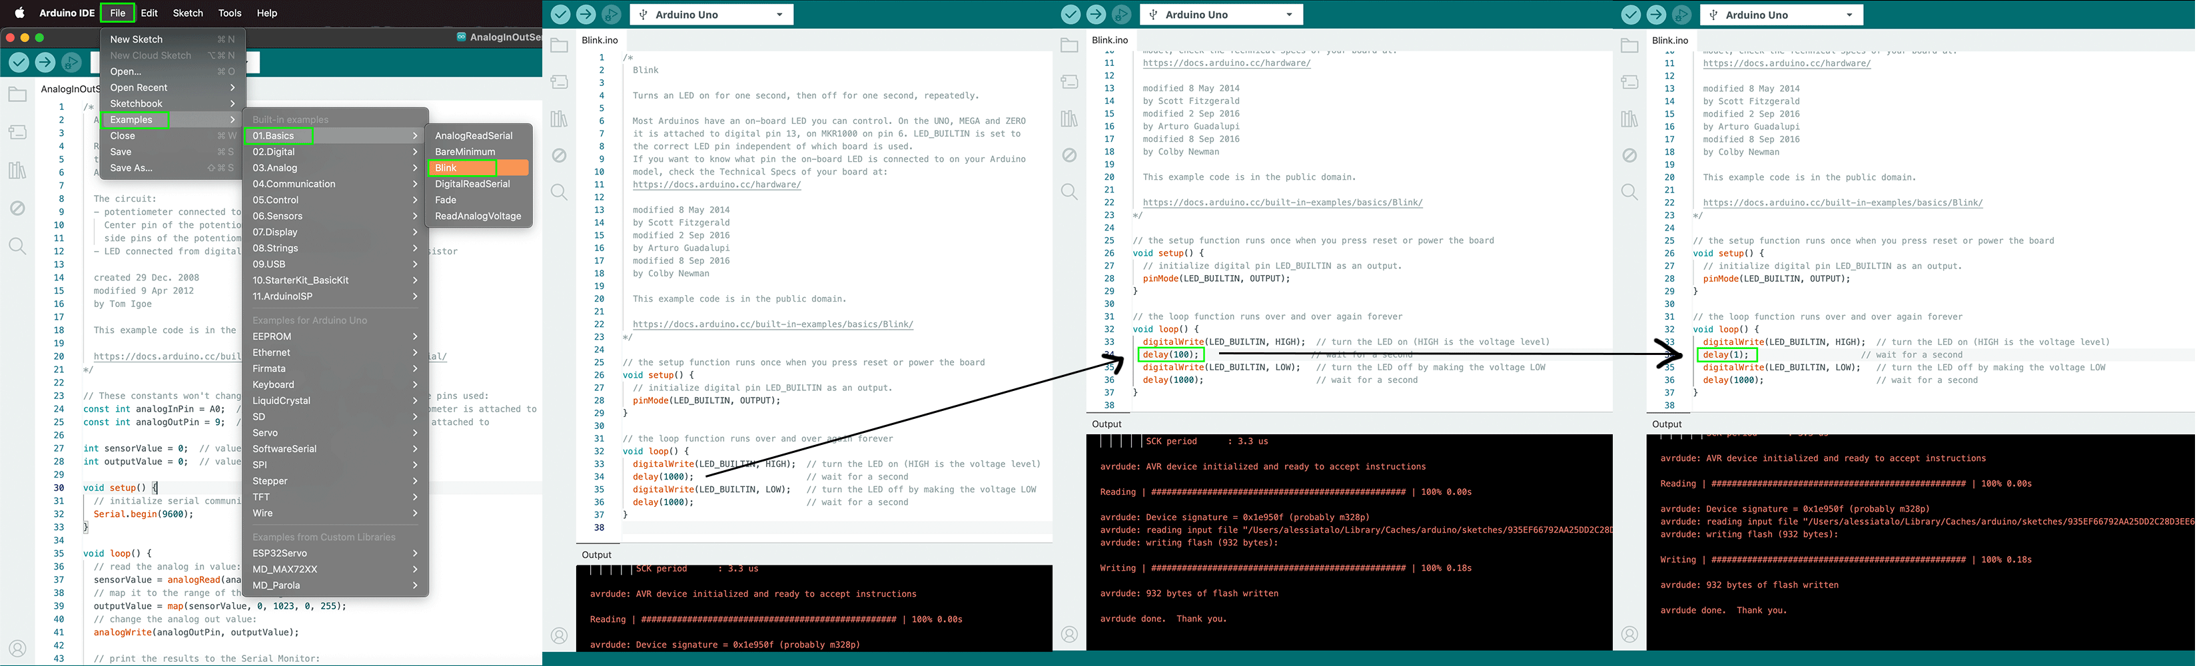
Task: Click the highlighted delay(100); code line
Action: [x=1170, y=355]
